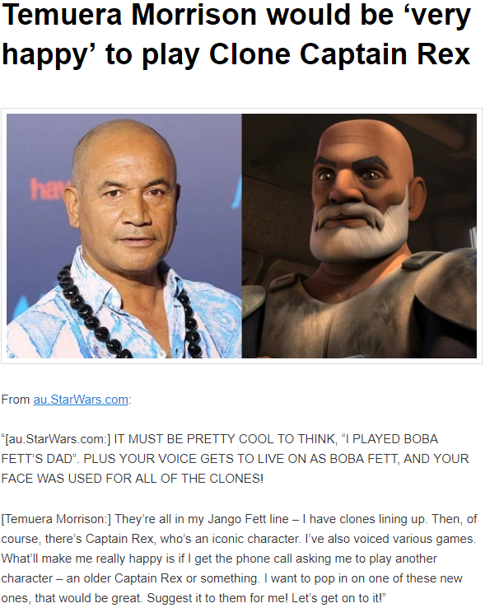Click the '[Temuera Morrison:]' speaker label
Viewport: 485px width, 608px height.
pos(56,519)
